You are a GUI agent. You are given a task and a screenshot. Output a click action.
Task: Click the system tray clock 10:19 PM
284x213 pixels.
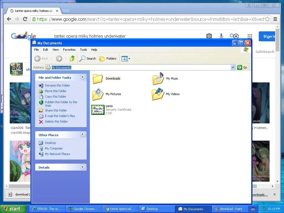pos(274,209)
